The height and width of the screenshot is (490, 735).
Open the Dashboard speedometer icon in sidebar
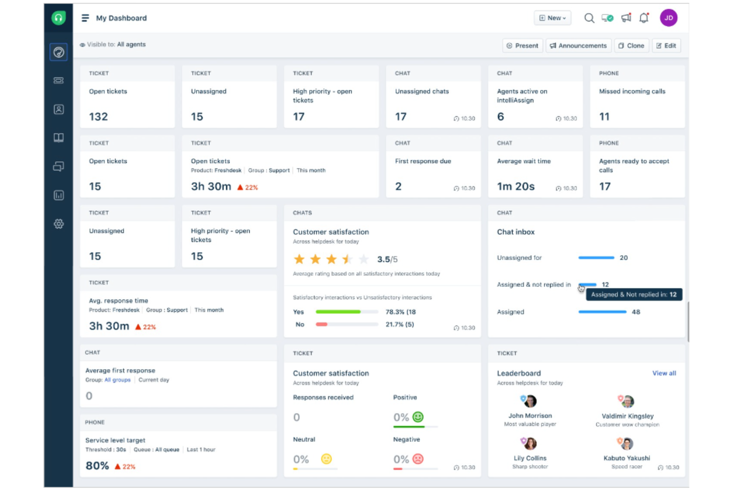[x=58, y=52]
